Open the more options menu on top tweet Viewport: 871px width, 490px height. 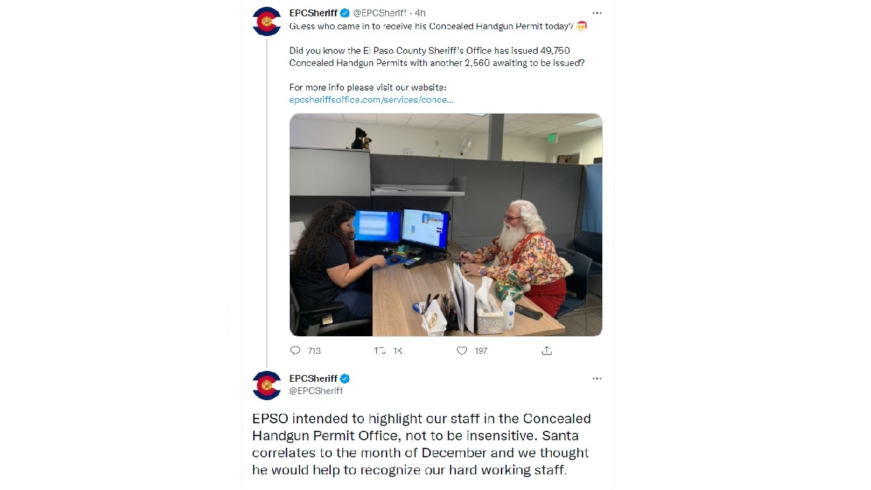597,13
